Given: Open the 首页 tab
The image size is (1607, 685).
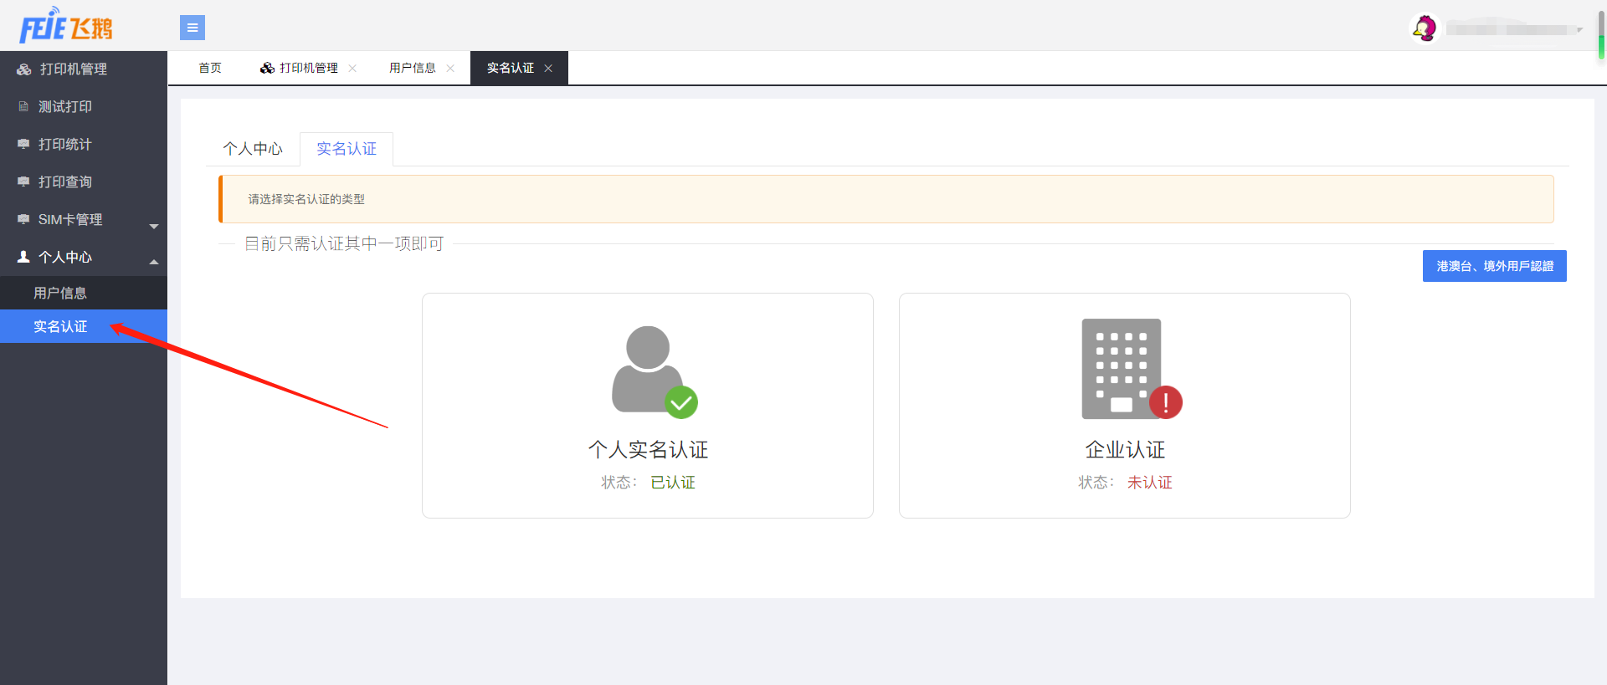Looking at the screenshot, I should tap(210, 68).
